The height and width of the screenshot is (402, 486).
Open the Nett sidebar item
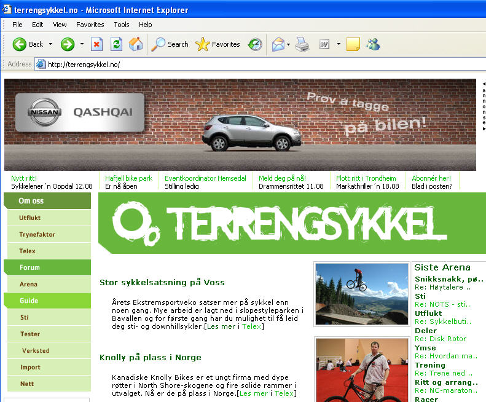(x=49, y=384)
